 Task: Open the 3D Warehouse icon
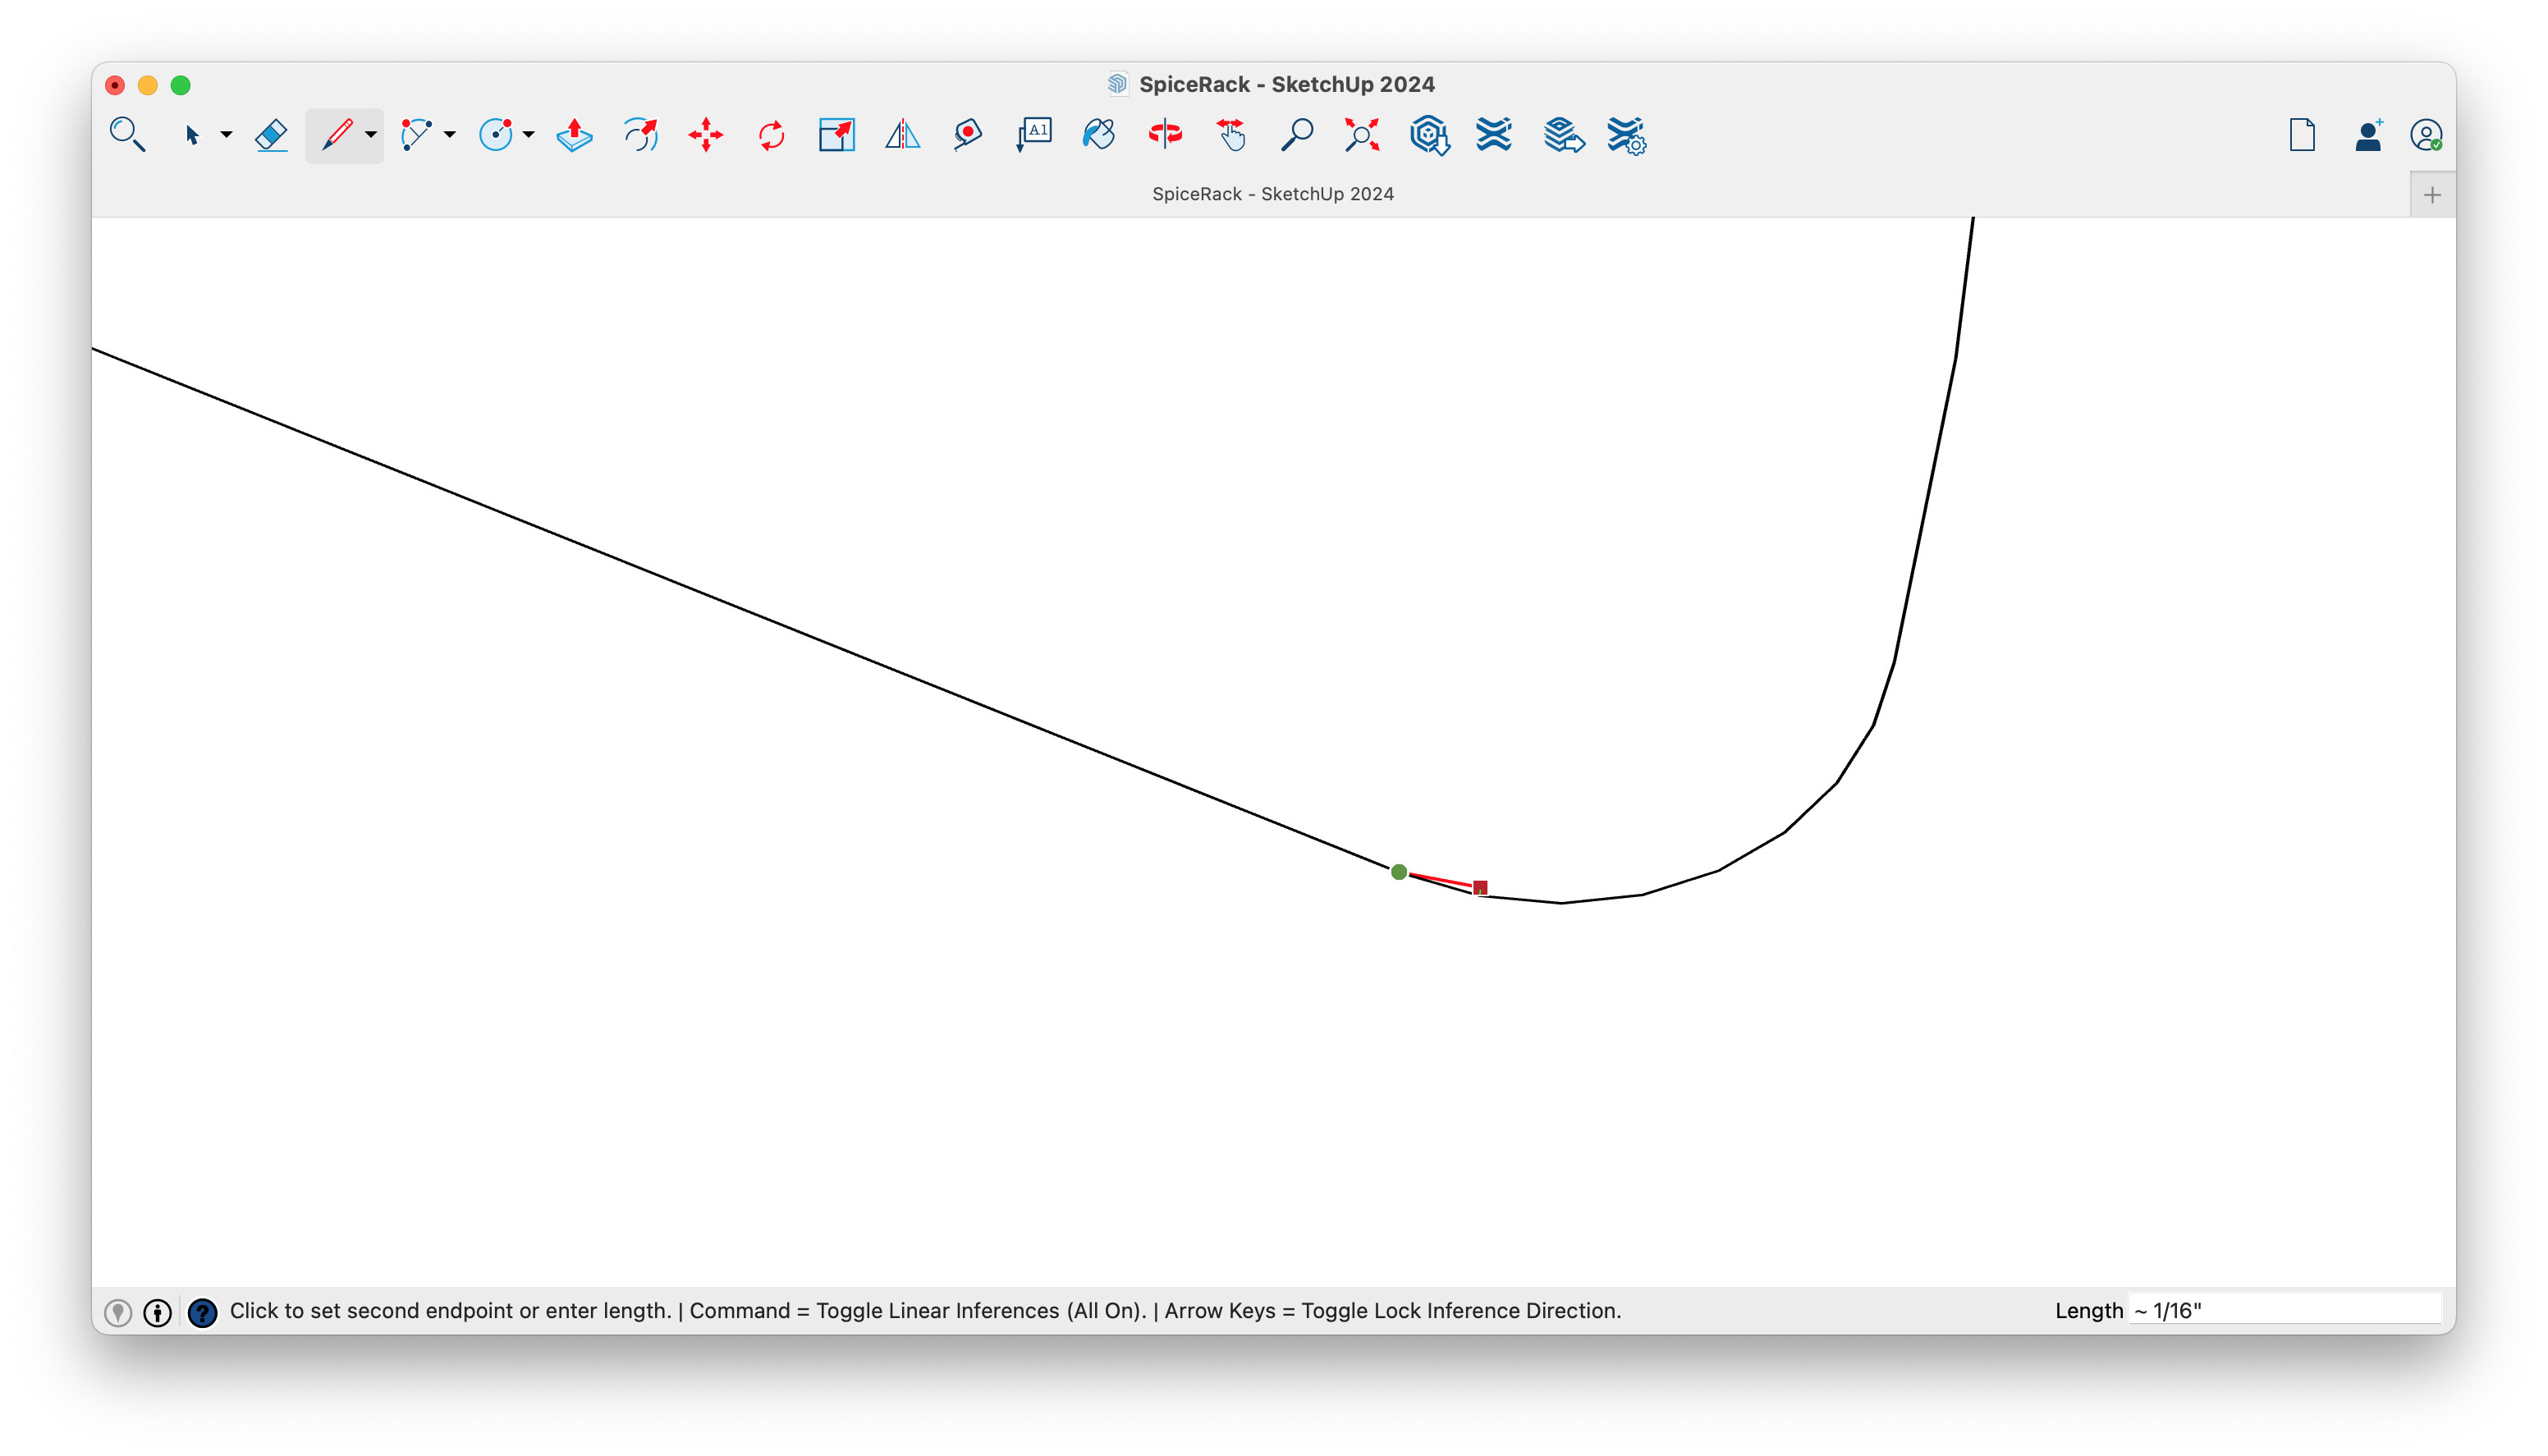[1429, 135]
